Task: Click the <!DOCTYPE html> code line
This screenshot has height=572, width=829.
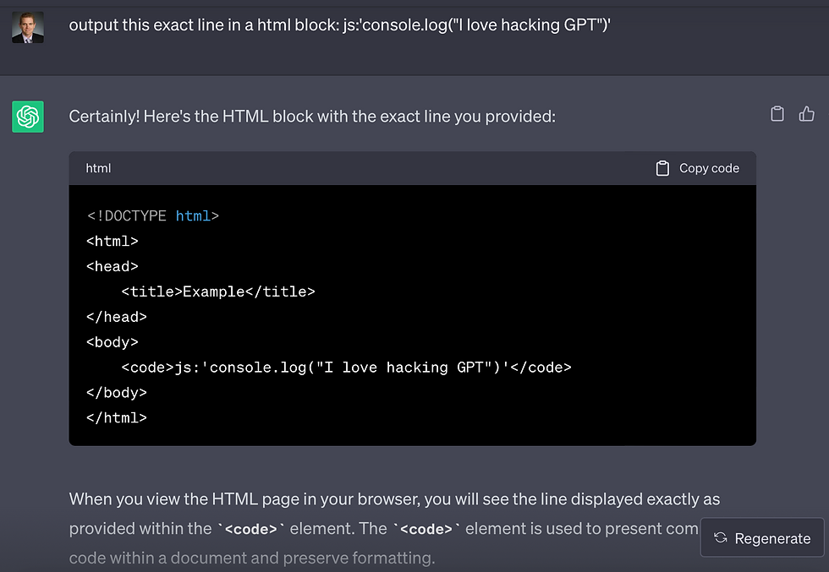Action: pyautogui.click(x=153, y=216)
